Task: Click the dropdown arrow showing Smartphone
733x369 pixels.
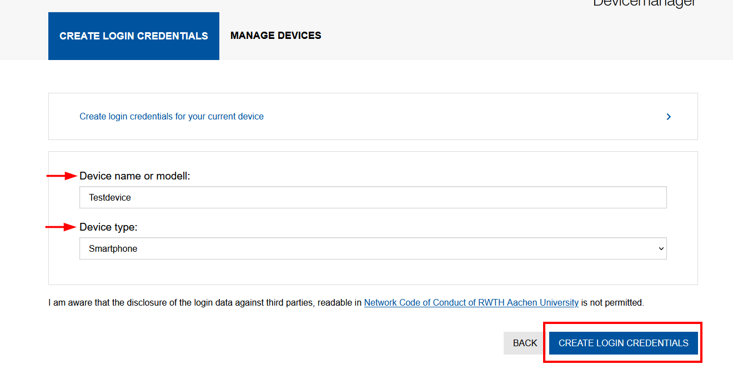Action: click(x=661, y=248)
